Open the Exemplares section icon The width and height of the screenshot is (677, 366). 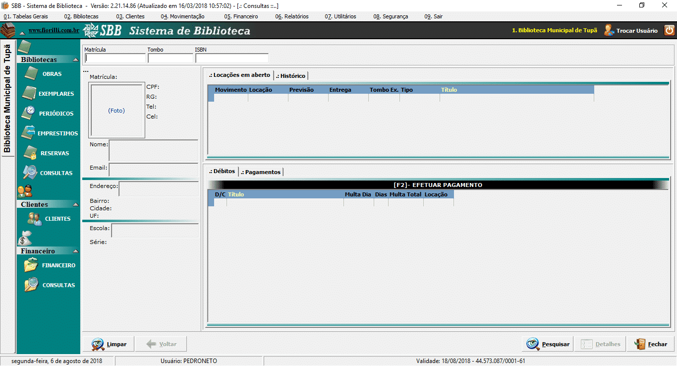tap(30, 94)
